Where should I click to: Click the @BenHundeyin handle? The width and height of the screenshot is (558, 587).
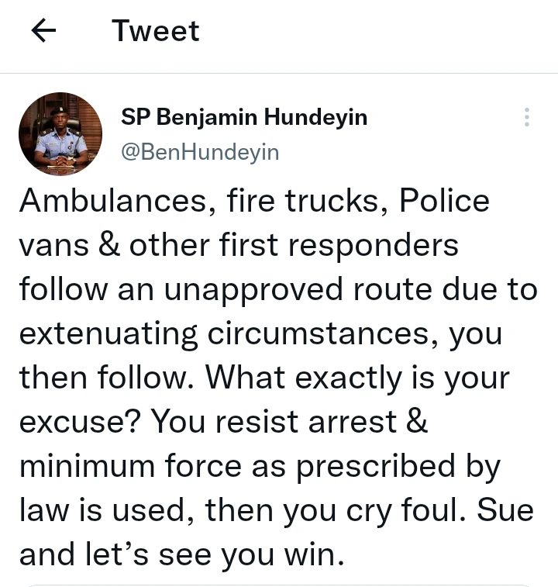tap(200, 152)
